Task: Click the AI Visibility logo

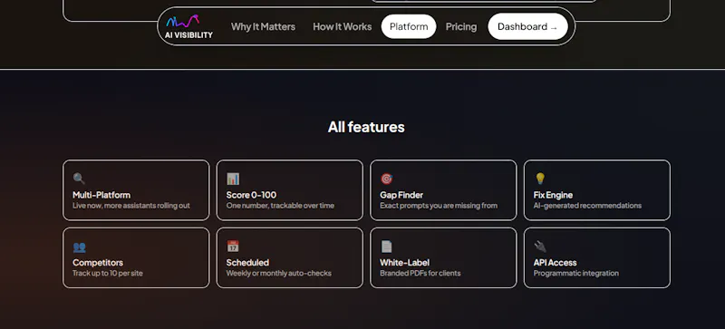Action: pyautogui.click(x=188, y=26)
